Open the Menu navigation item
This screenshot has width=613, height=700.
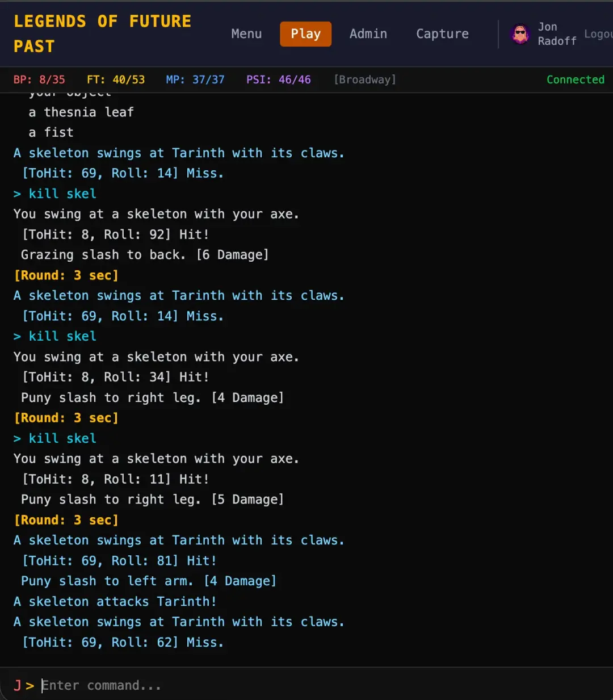coord(246,34)
